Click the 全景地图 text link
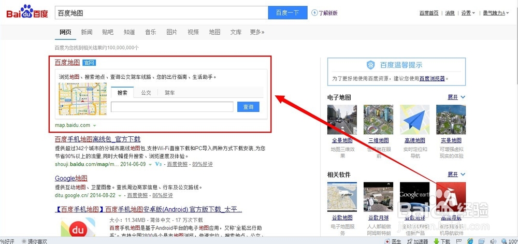This screenshot has width=518, height=244. point(342,140)
